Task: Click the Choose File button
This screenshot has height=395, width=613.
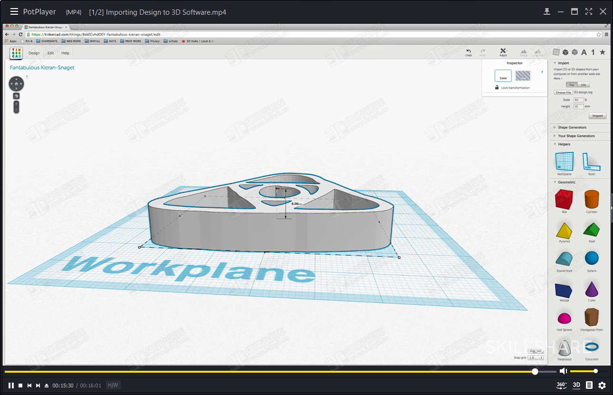Action: click(x=564, y=93)
